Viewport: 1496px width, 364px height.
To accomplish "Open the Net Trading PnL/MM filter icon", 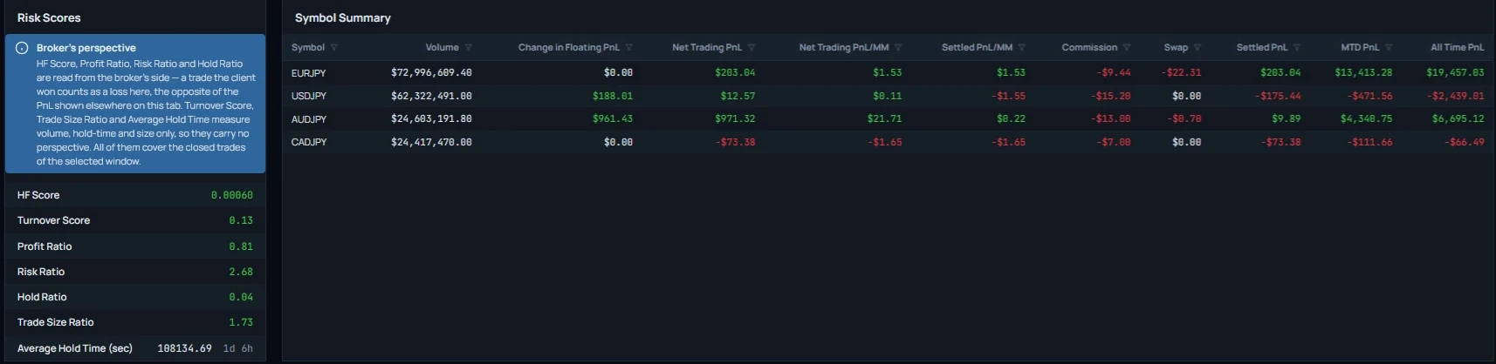I will (x=898, y=48).
